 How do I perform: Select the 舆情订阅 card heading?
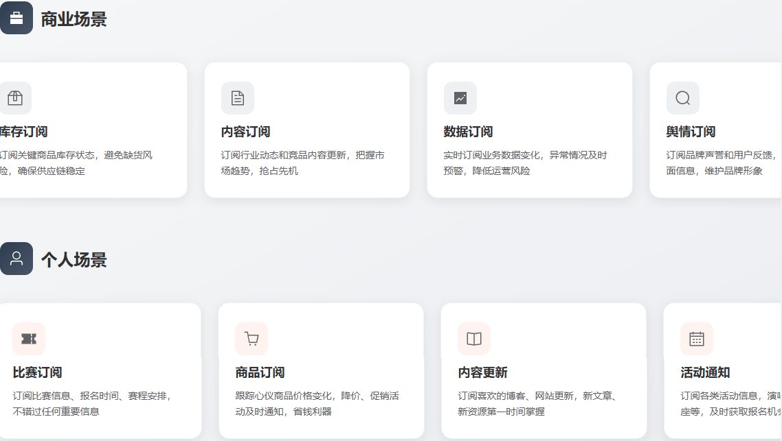pyautogui.click(x=691, y=132)
